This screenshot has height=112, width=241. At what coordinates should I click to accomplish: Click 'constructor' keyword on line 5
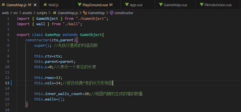pos(37,40)
